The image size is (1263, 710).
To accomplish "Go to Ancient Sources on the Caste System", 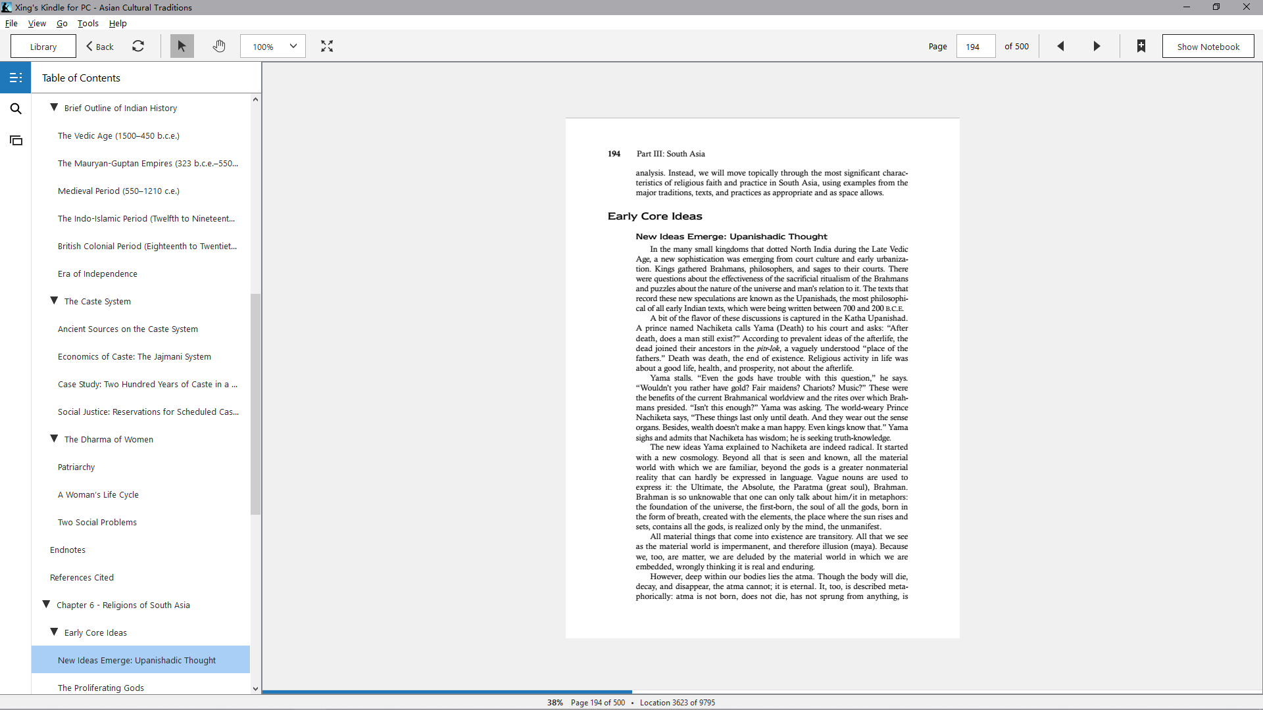I will coord(141,329).
